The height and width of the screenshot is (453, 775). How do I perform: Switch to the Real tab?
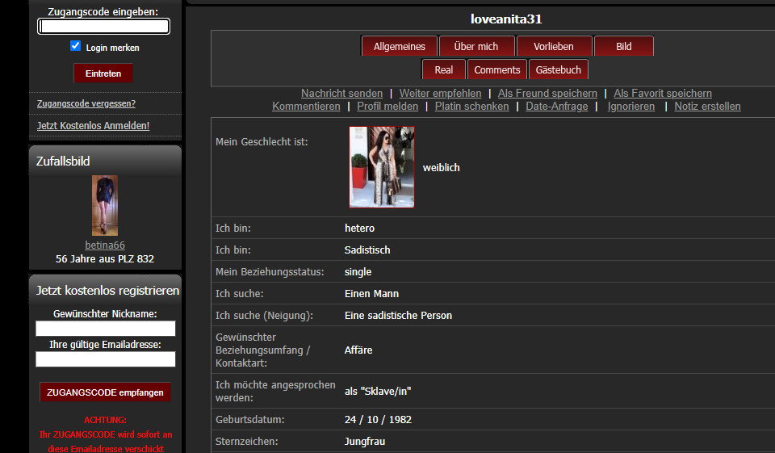[x=443, y=69]
